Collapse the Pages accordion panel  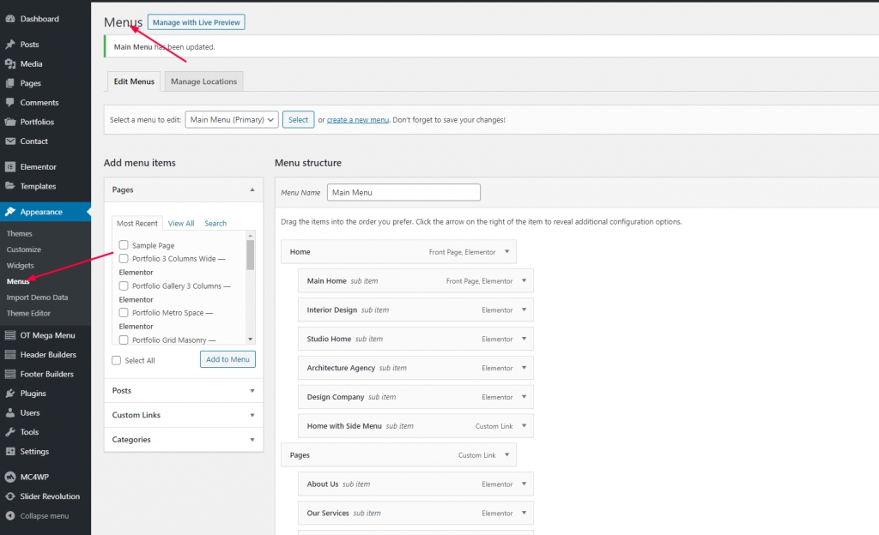pyautogui.click(x=252, y=189)
